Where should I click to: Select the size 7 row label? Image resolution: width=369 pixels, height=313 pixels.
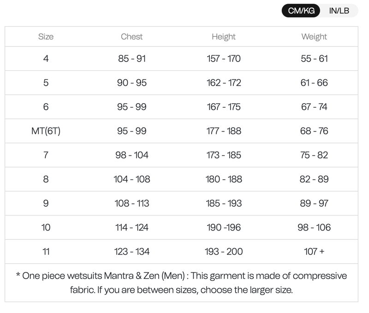(x=46, y=155)
